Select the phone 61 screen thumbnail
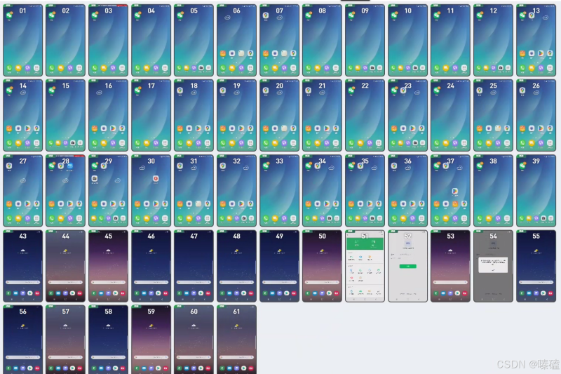The width and height of the screenshot is (561, 374). pos(236,340)
